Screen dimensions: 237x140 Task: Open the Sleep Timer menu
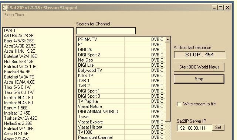(14, 15)
